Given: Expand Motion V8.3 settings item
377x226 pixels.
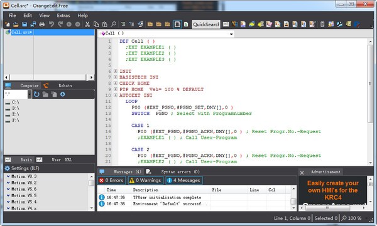Looking at the screenshot, I should pos(8,176).
